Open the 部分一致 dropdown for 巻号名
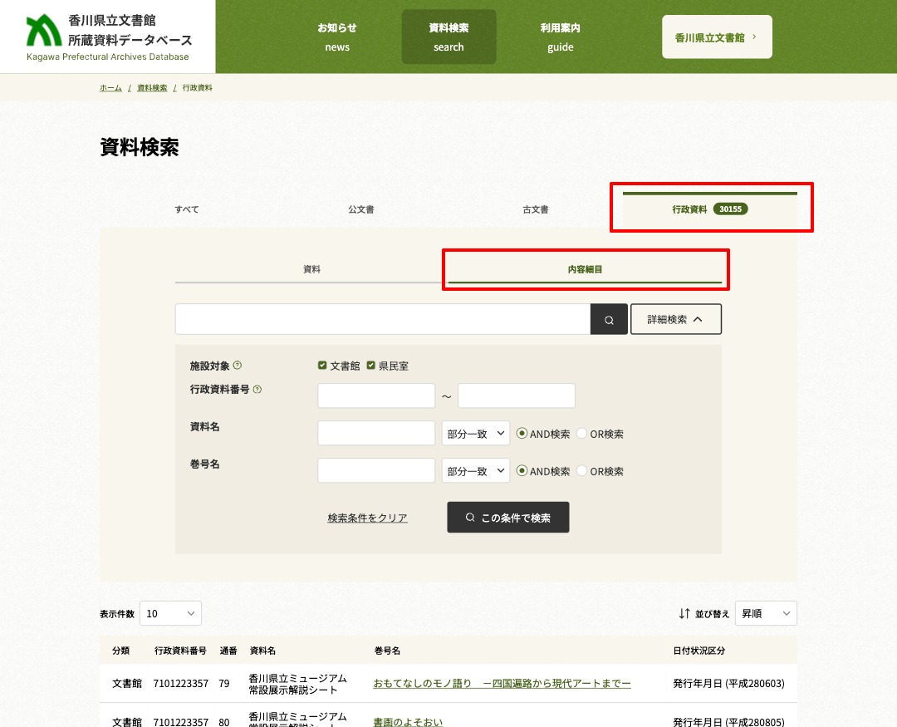The height and width of the screenshot is (727, 897). (475, 470)
